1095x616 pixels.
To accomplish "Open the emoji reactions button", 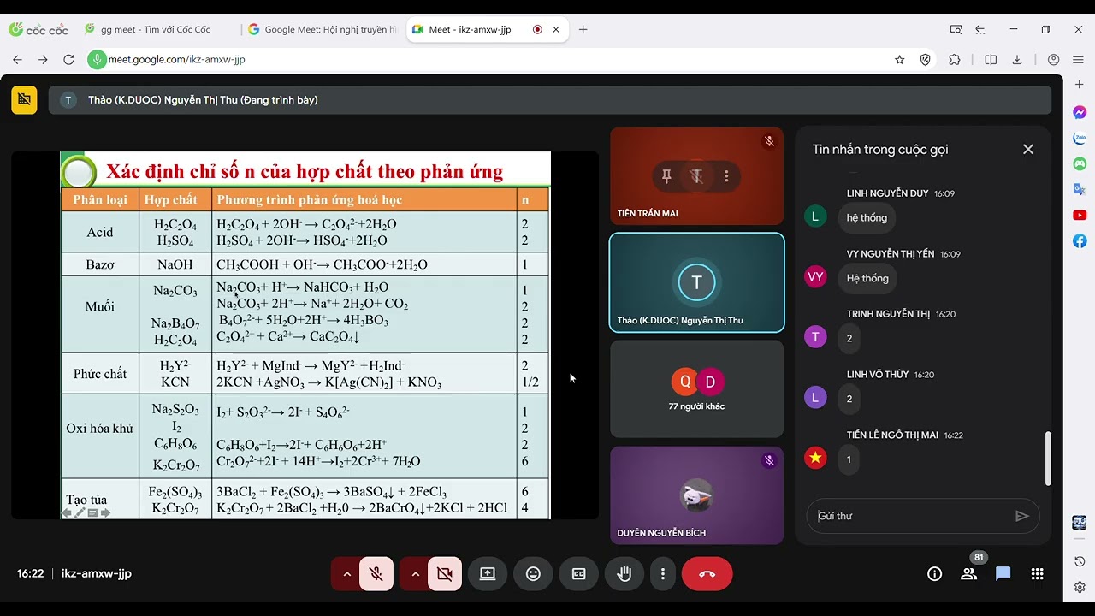I will [533, 574].
